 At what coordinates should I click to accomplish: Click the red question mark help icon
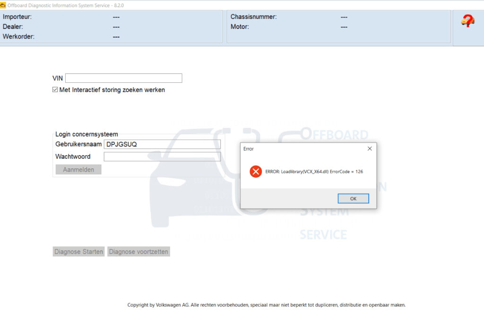(467, 21)
